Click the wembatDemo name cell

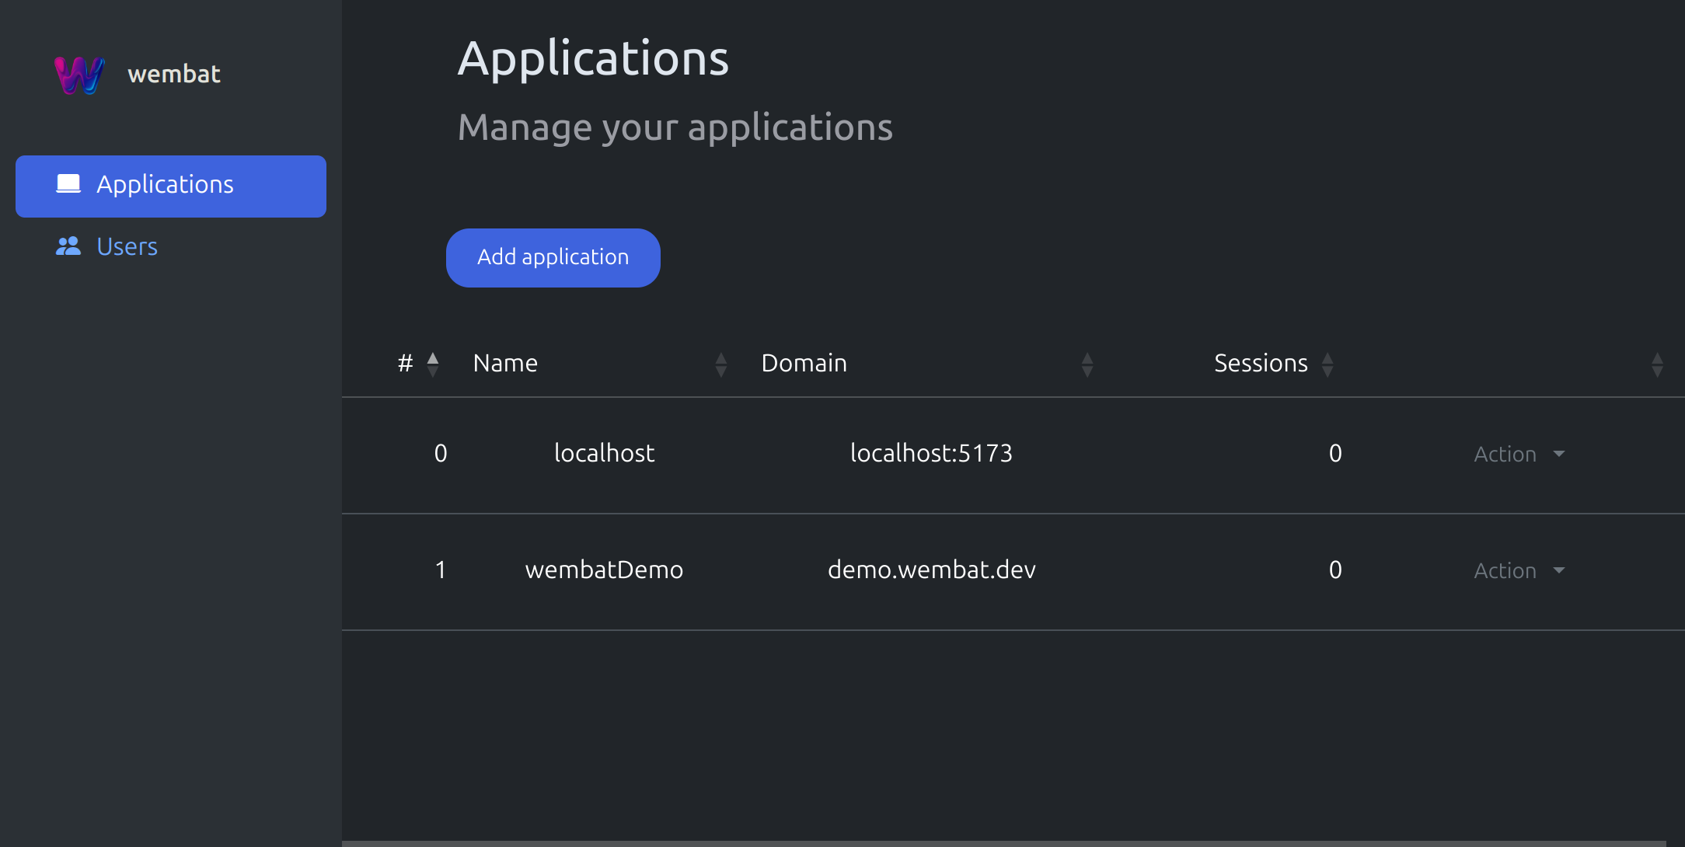tap(604, 570)
